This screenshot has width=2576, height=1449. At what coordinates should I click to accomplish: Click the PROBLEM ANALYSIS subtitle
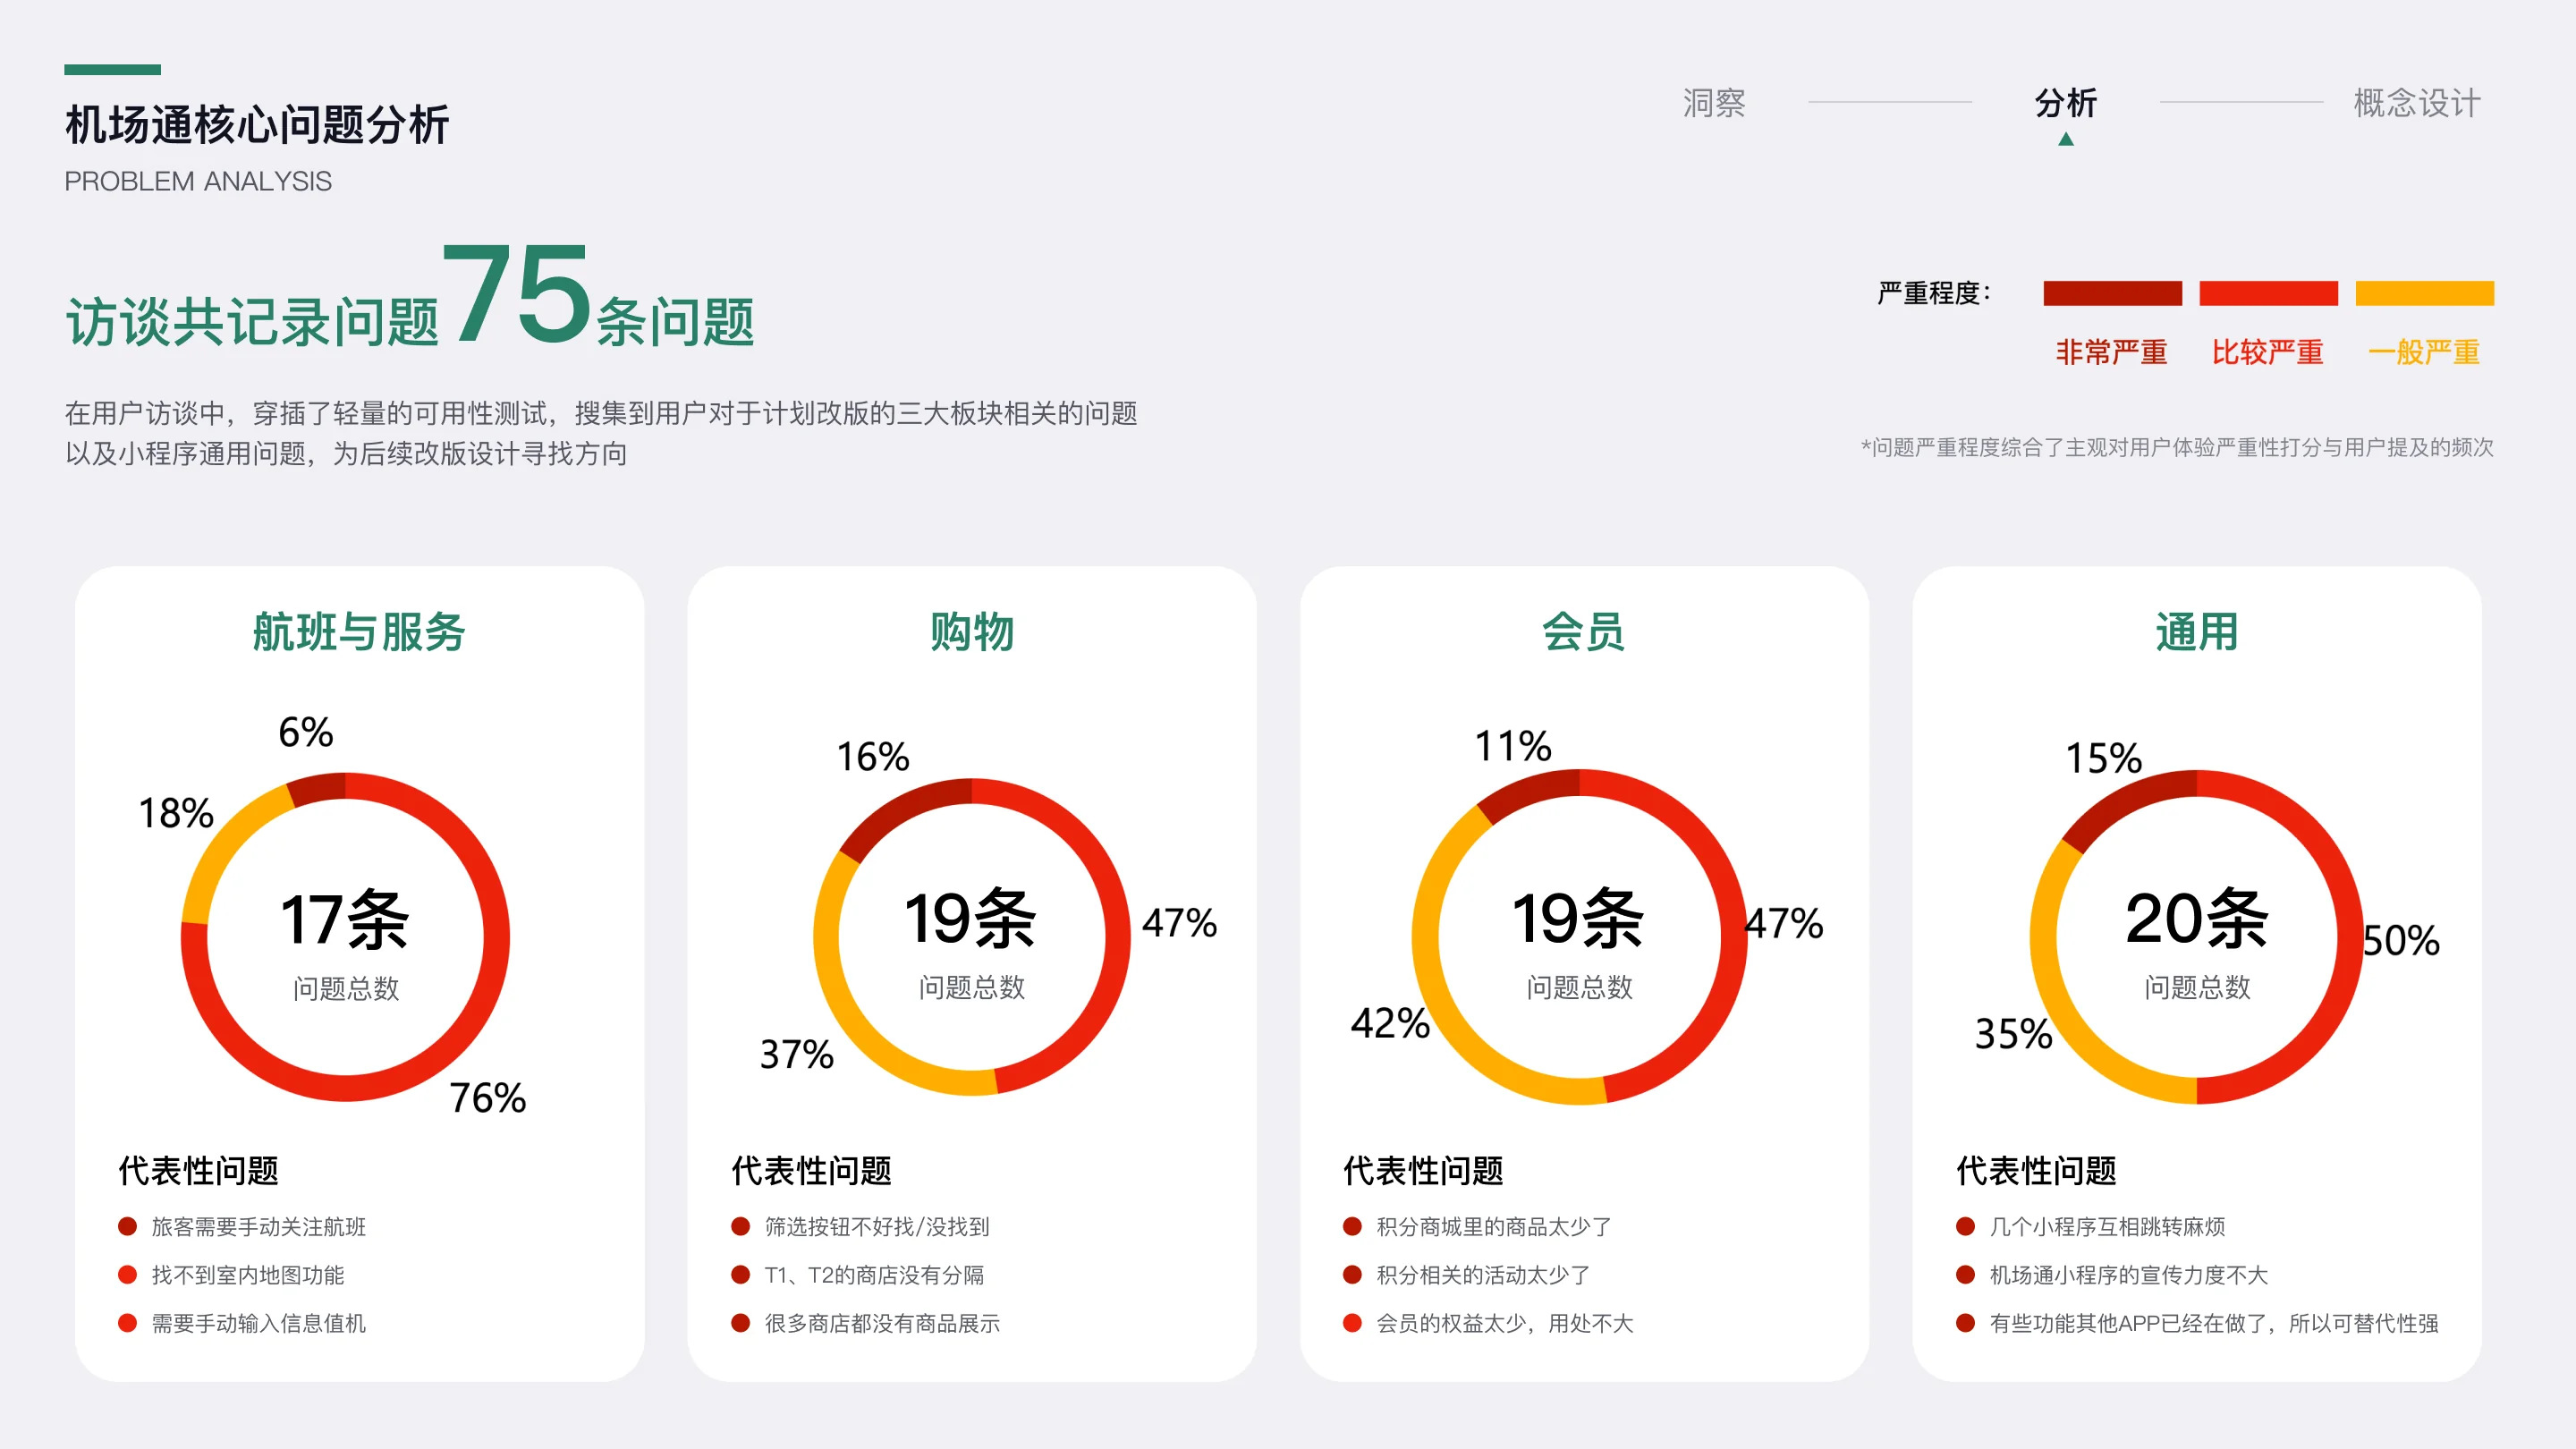198,181
